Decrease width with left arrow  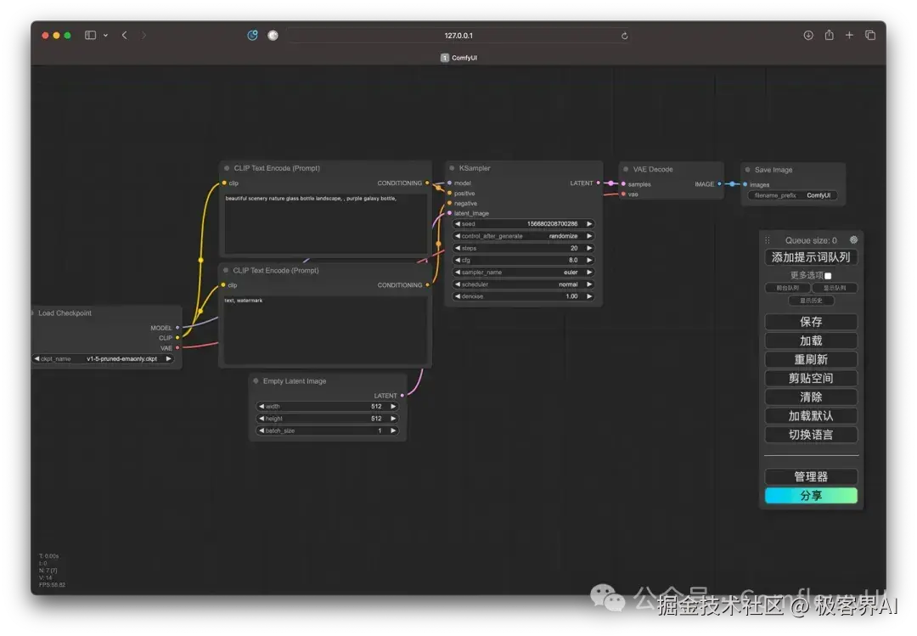(x=262, y=406)
